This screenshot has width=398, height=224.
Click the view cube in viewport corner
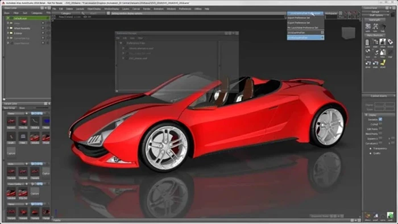coord(348,33)
